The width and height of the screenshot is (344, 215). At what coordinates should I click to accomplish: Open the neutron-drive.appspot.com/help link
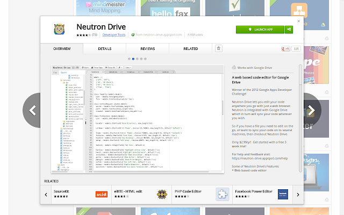click(260, 159)
